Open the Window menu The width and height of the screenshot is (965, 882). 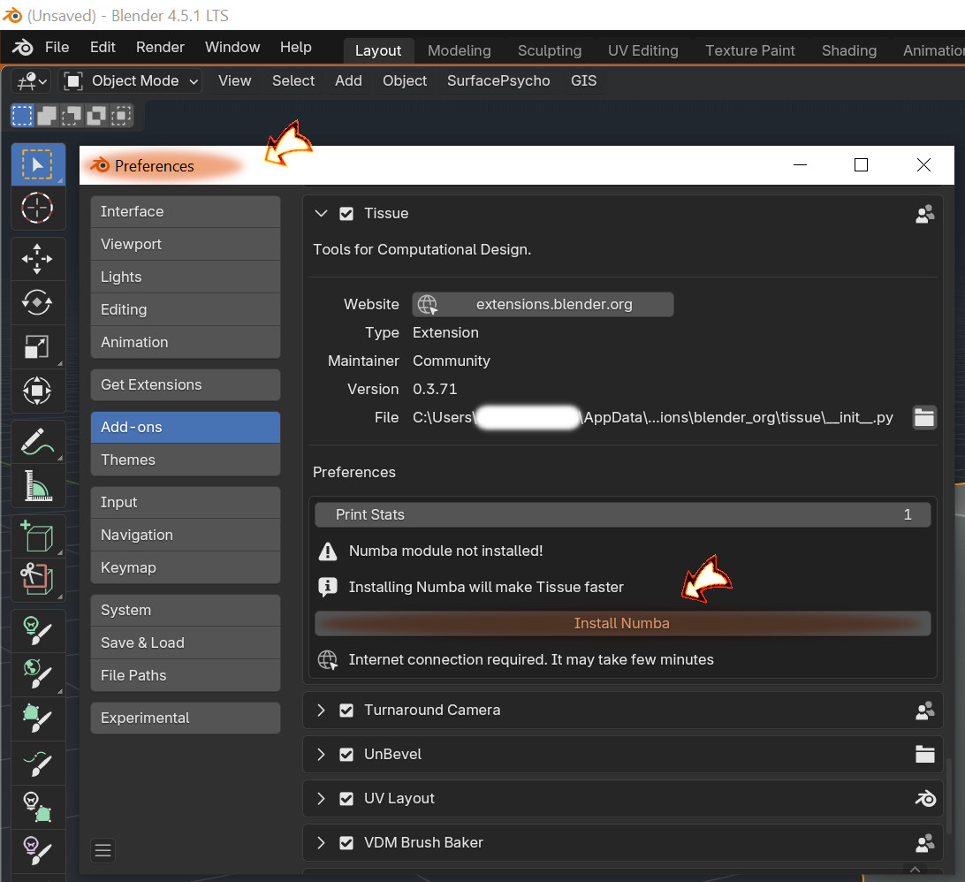point(232,48)
